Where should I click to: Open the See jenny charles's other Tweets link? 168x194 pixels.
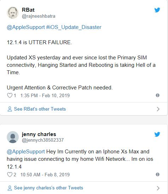(48, 188)
